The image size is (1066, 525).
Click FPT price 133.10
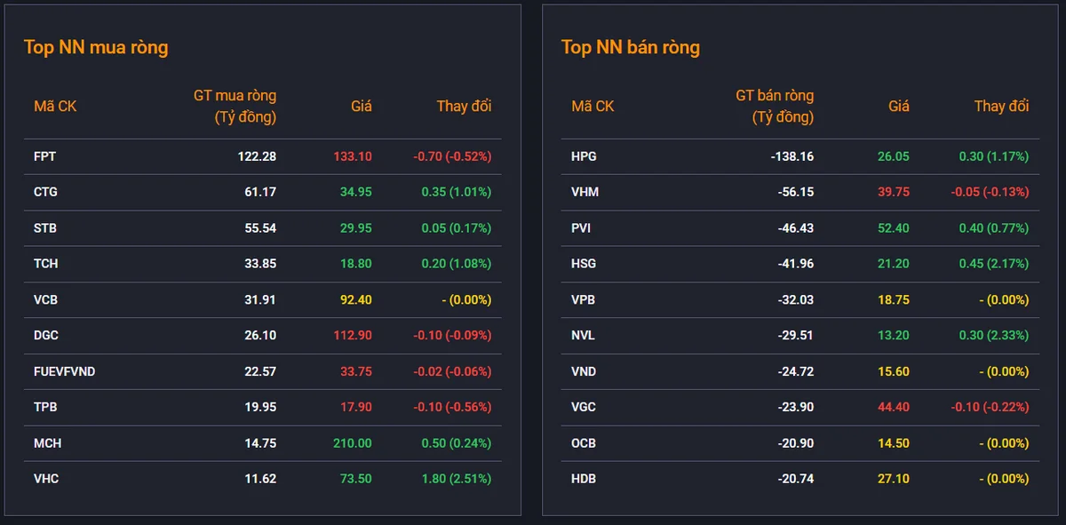pos(353,156)
